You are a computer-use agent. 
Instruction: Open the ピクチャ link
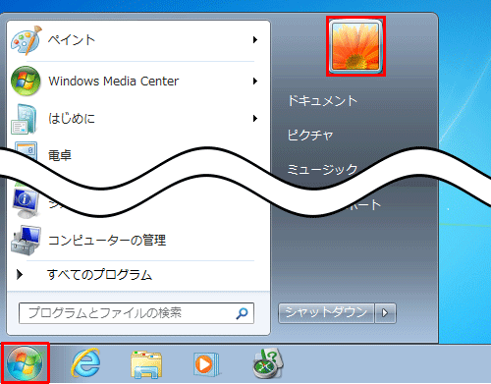(x=310, y=135)
